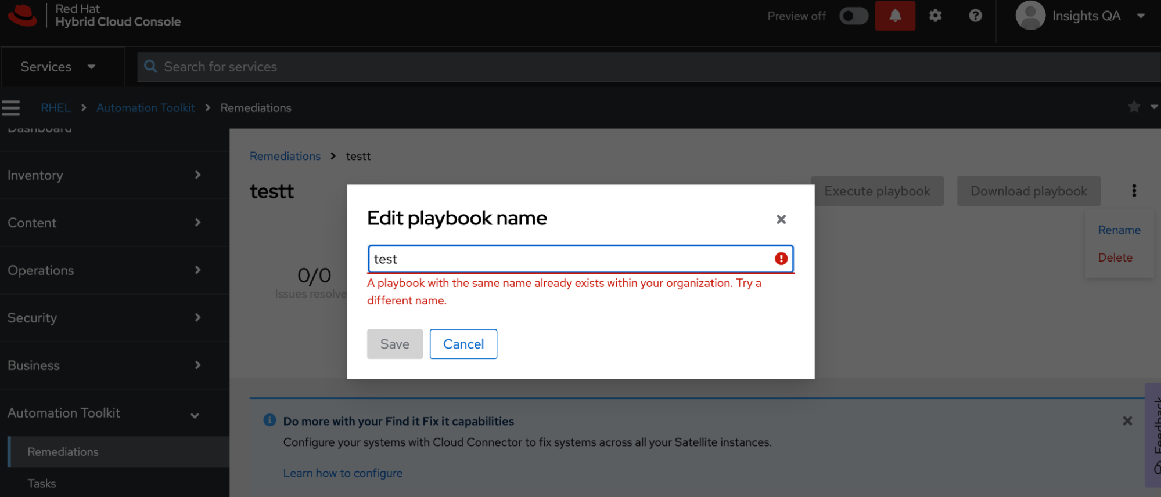The image size is (1161, 497).
Task: Open the kebab actions menu
Action: (x=1134, y=191)
